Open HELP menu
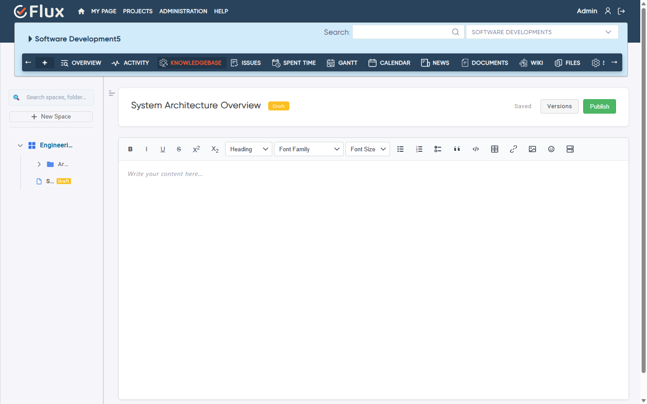Screen dimensions: 647x404 pos(221,11)
